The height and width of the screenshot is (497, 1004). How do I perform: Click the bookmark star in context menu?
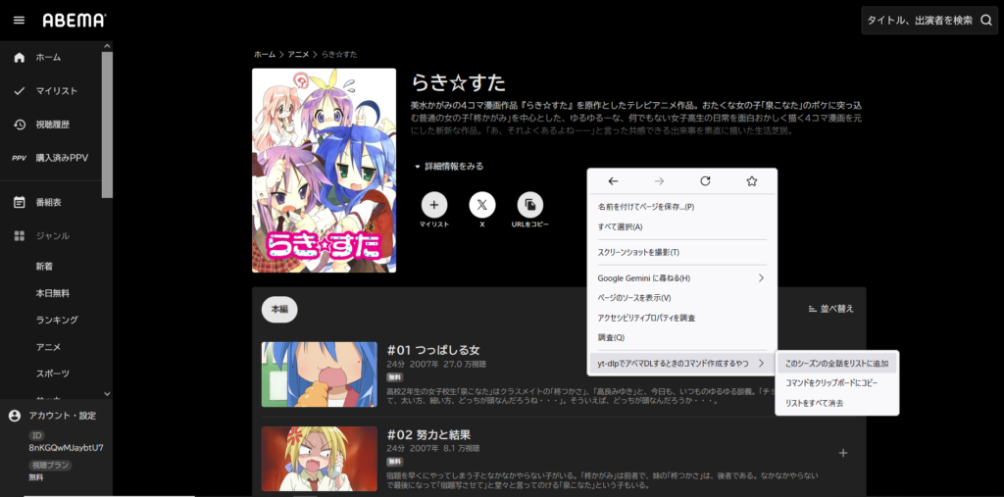point(751,181)
